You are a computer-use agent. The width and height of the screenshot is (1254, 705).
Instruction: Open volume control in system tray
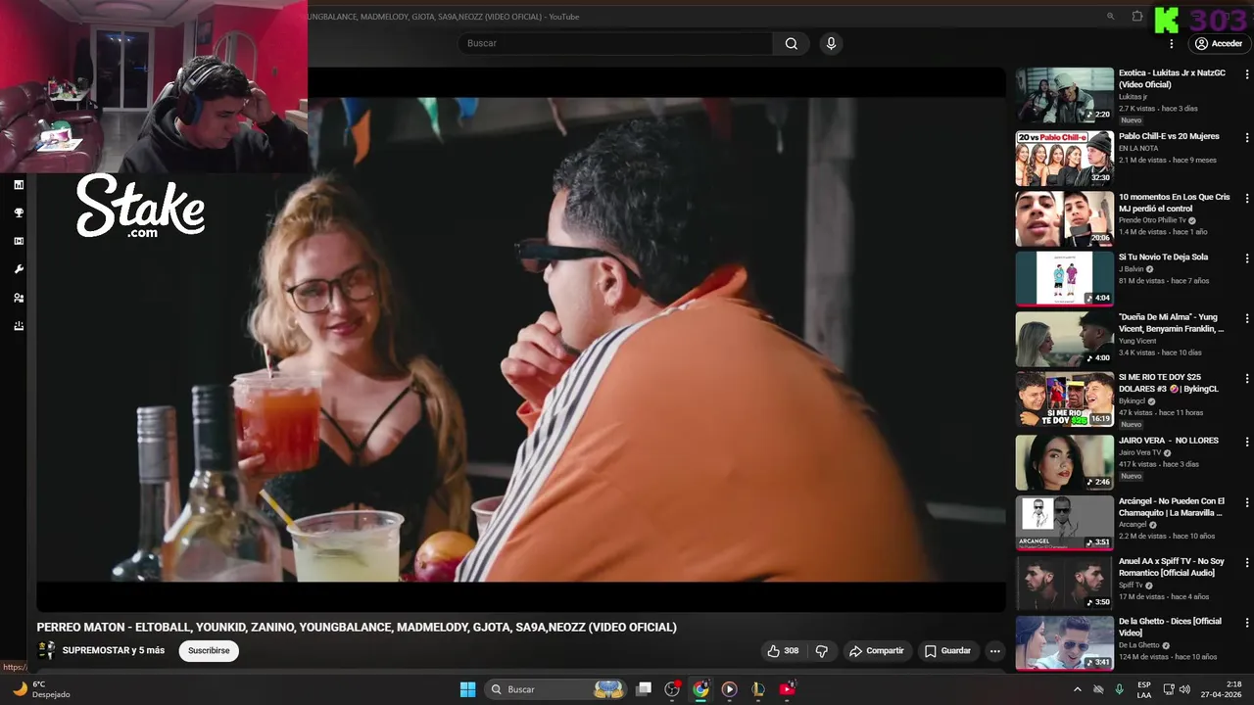pyautogui.click(x=1184, y=689)
